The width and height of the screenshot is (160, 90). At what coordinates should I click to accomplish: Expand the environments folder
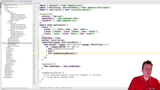point(5,49)
